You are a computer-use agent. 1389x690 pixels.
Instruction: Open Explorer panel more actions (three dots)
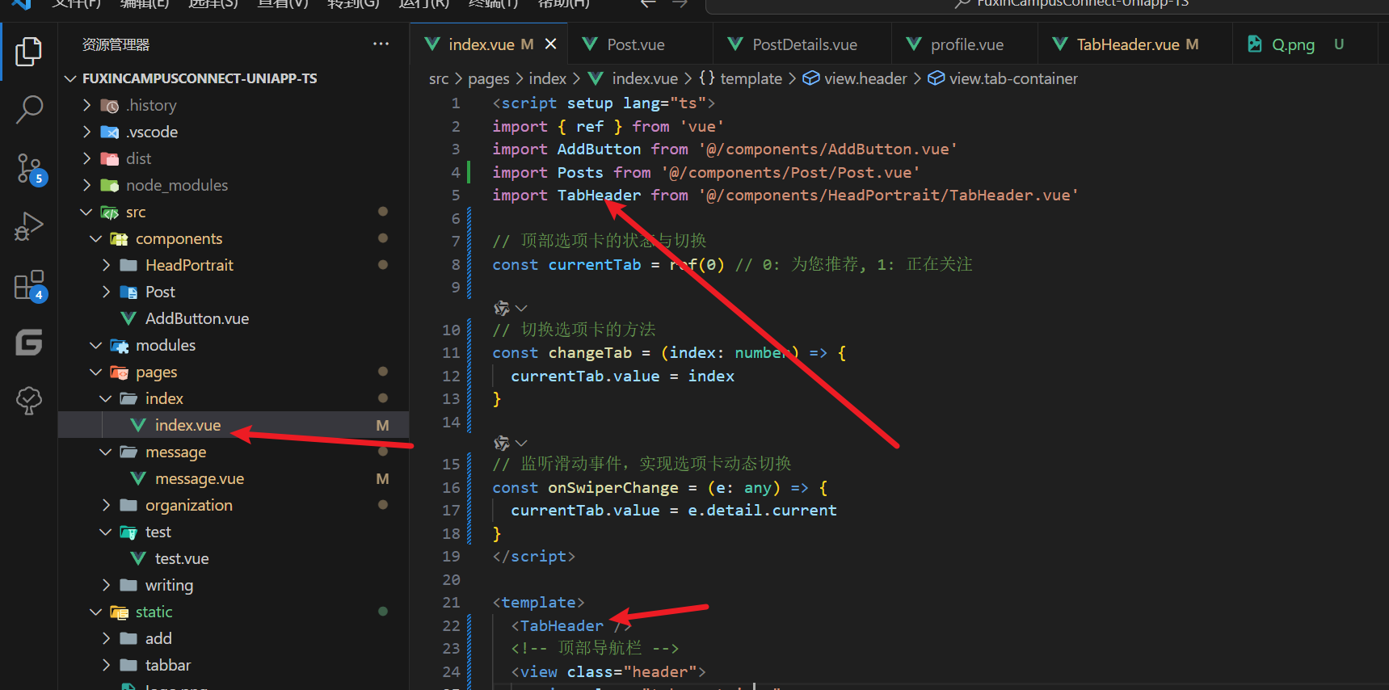pyautogui.click(x=381, y=44)
